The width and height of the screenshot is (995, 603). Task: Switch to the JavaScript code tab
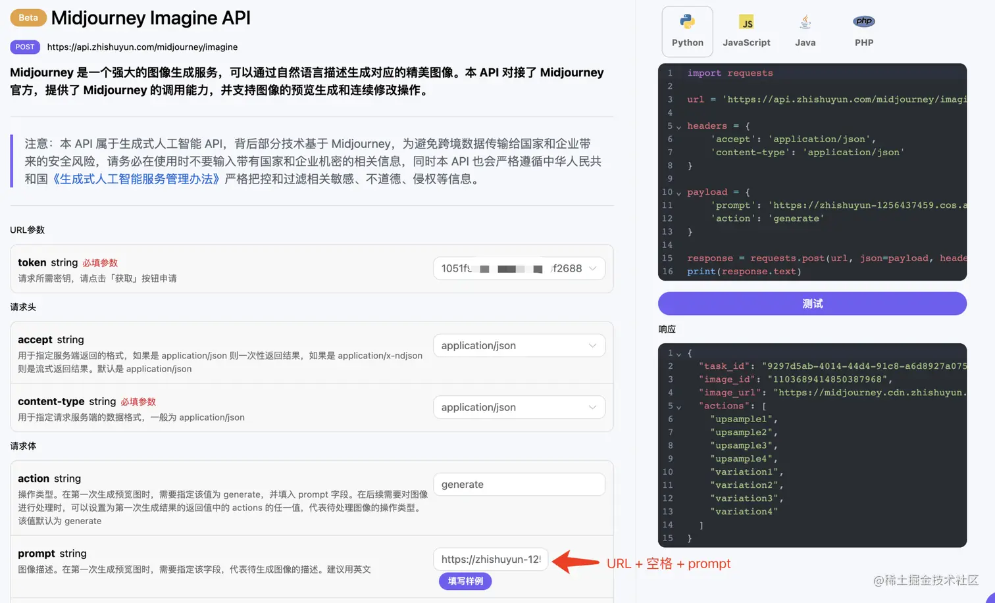746,32
